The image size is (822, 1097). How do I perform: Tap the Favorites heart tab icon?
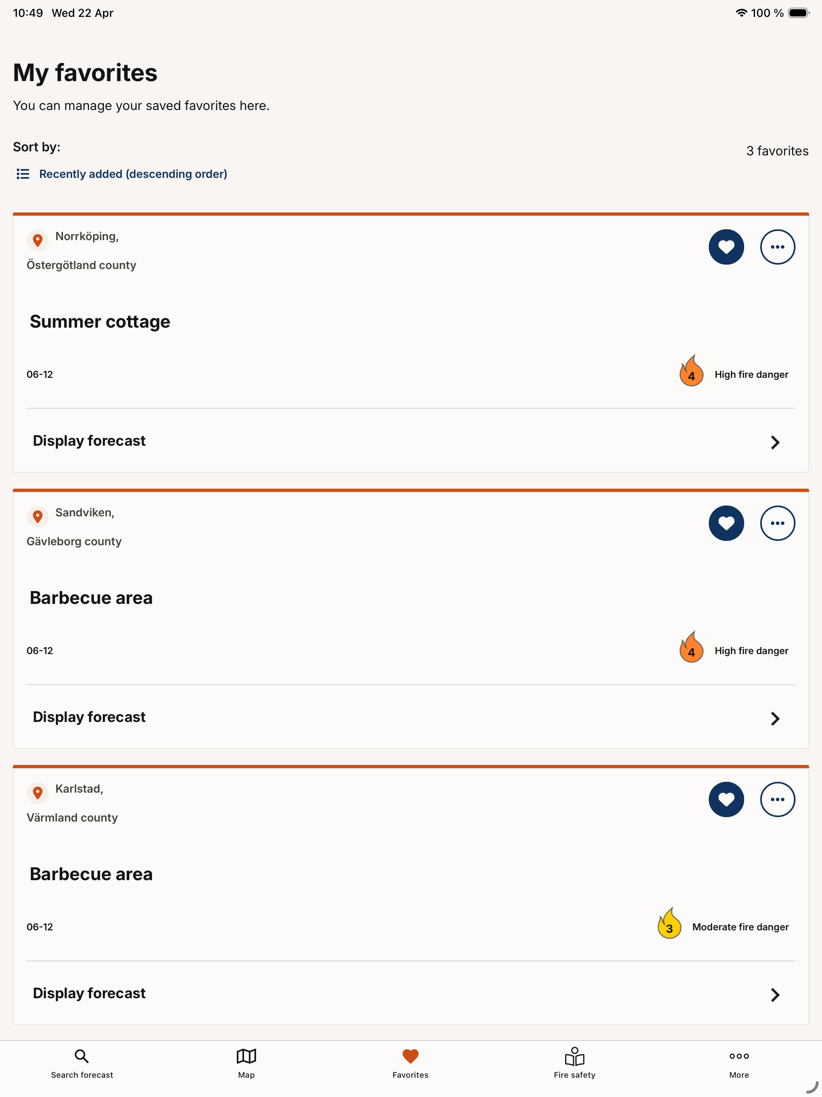click(x=411, y=1056)
